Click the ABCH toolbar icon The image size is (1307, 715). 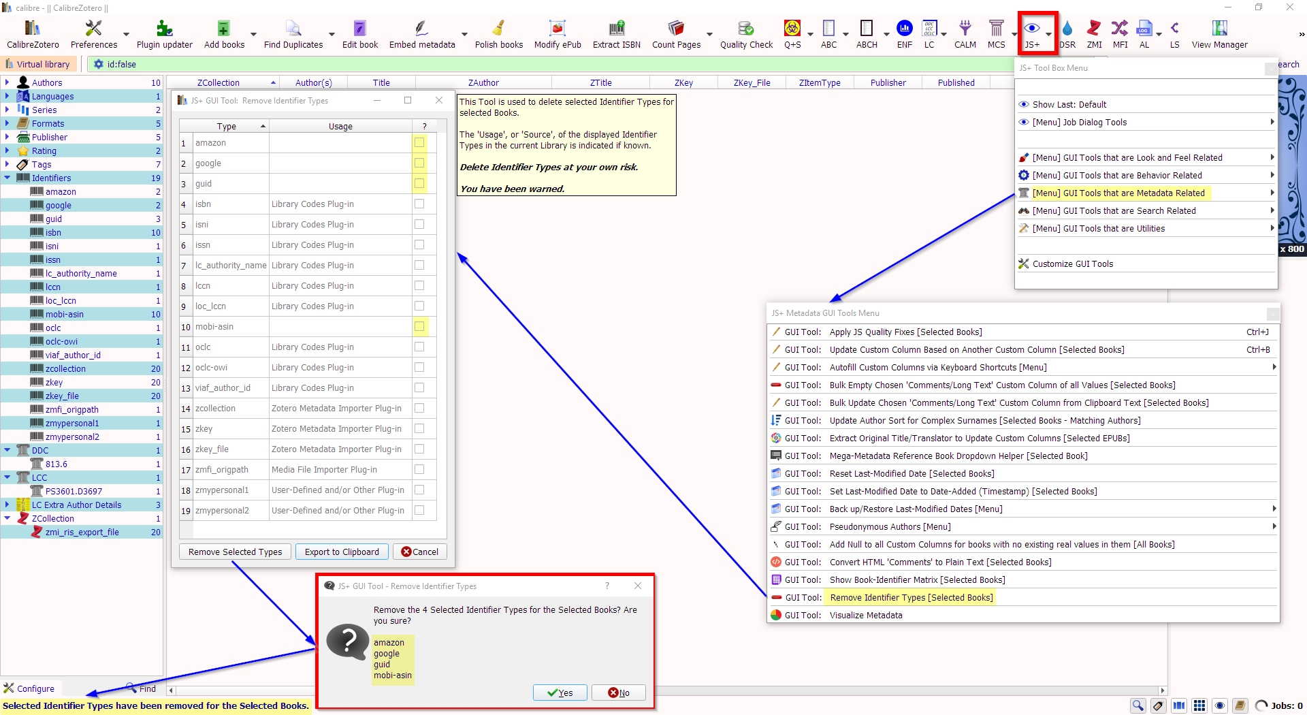867,34
